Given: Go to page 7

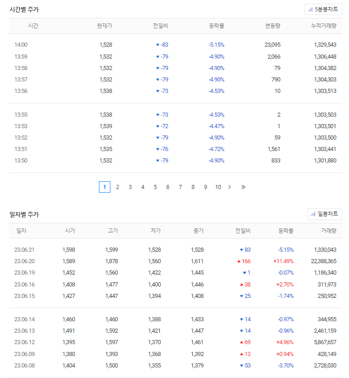Looking at the screenshot, I should 180,187.
